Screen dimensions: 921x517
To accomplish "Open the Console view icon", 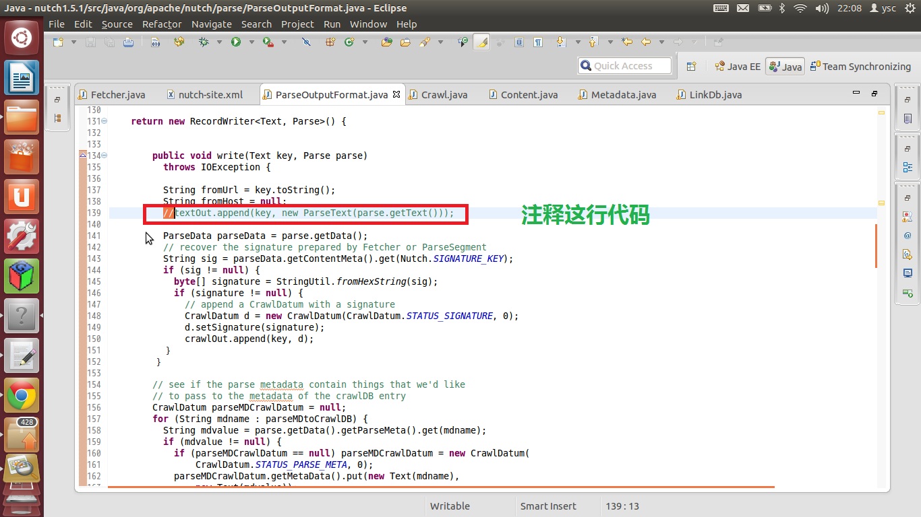I will click(908, 273).
